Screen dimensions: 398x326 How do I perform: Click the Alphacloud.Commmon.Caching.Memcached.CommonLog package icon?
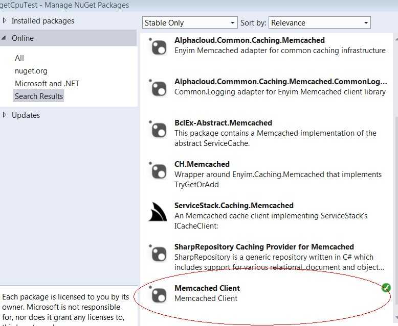point(159,88)
